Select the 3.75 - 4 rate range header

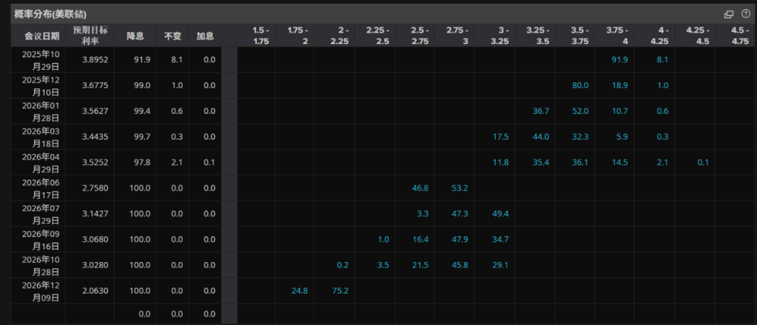[615, 36]
